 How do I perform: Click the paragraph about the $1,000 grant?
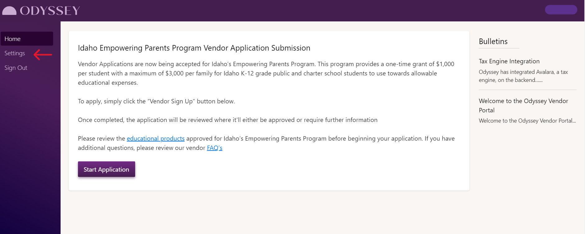click(x=266, y=73)
